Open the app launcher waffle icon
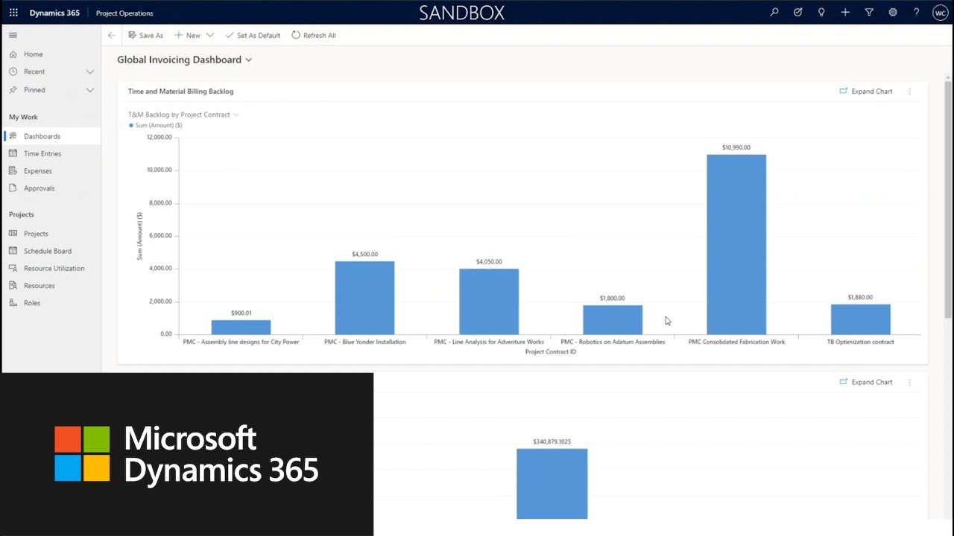The height and width of the screenshot is (536, 954). pos(13,13)
